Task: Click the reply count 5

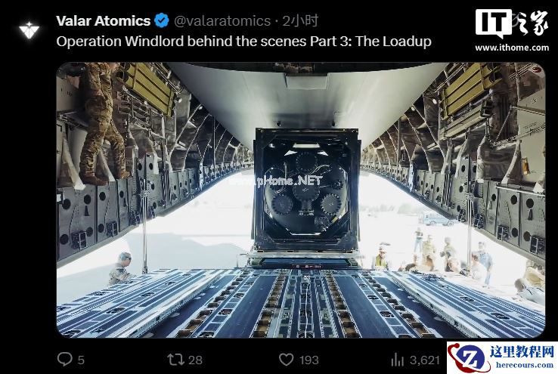Action: tap(81, 360)
